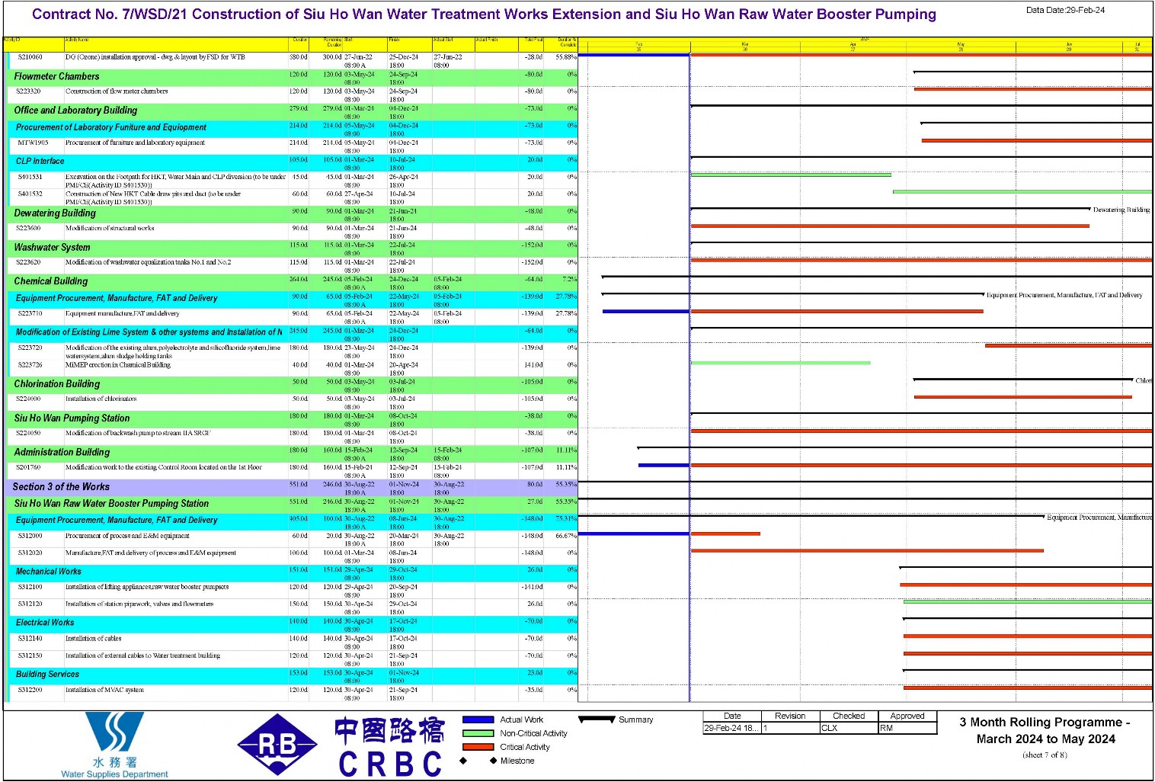Click 'Installation of cables' activity name

coord(93,639)
